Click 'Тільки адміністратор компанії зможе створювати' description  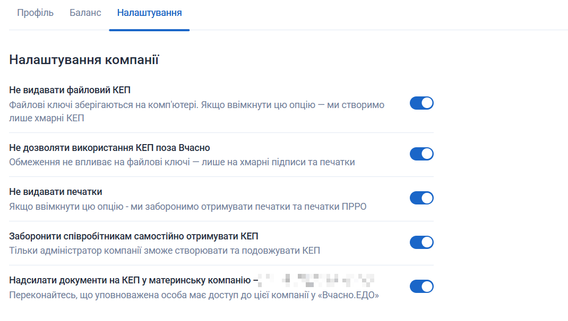[x=165, y=251]
